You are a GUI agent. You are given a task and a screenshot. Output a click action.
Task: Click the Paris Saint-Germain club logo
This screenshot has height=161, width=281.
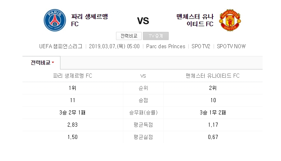[55, 20]
